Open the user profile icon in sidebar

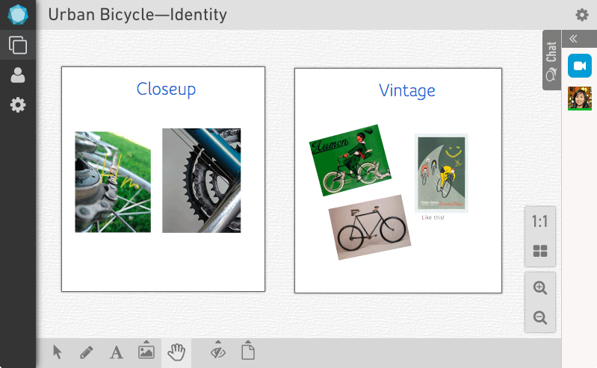point(18,75)
